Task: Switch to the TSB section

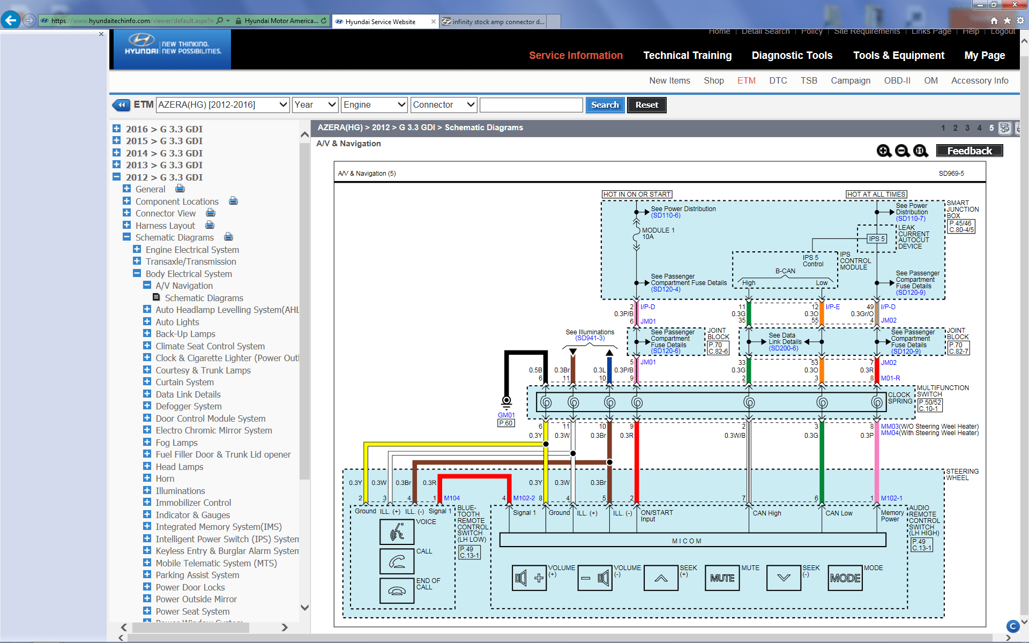Action: coord(809,80)
